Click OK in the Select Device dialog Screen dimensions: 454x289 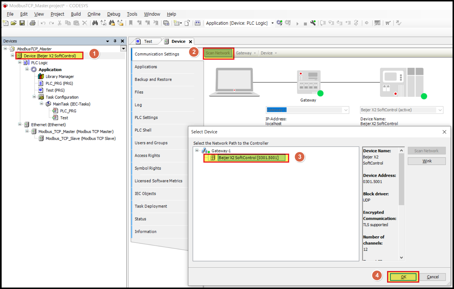click(403, 277)
